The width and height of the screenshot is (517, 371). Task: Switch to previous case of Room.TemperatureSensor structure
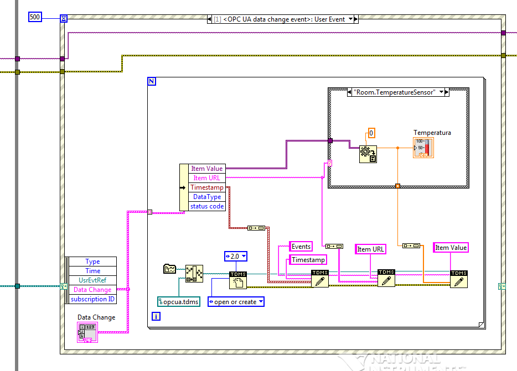coord(349,92)
